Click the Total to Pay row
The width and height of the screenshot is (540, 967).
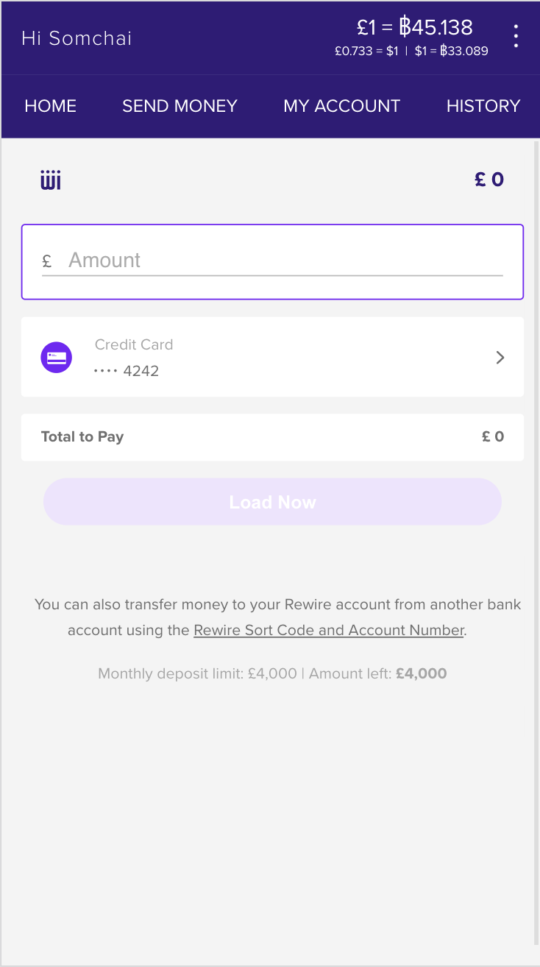272,437
